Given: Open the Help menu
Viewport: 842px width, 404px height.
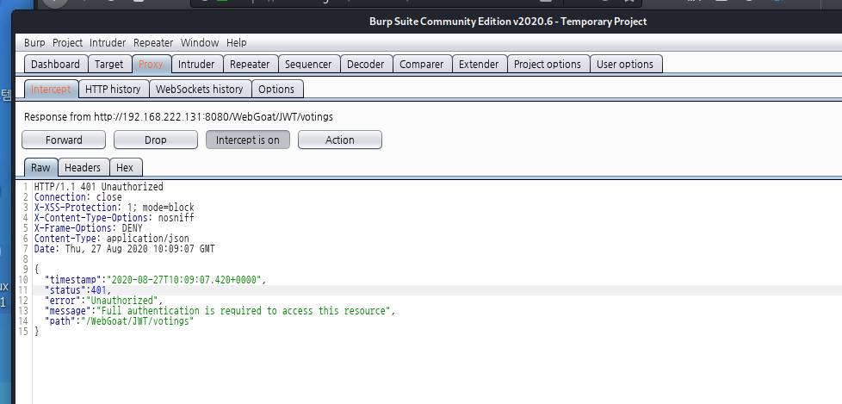Looking at the screenshot, I should click(x=236, y=42).
